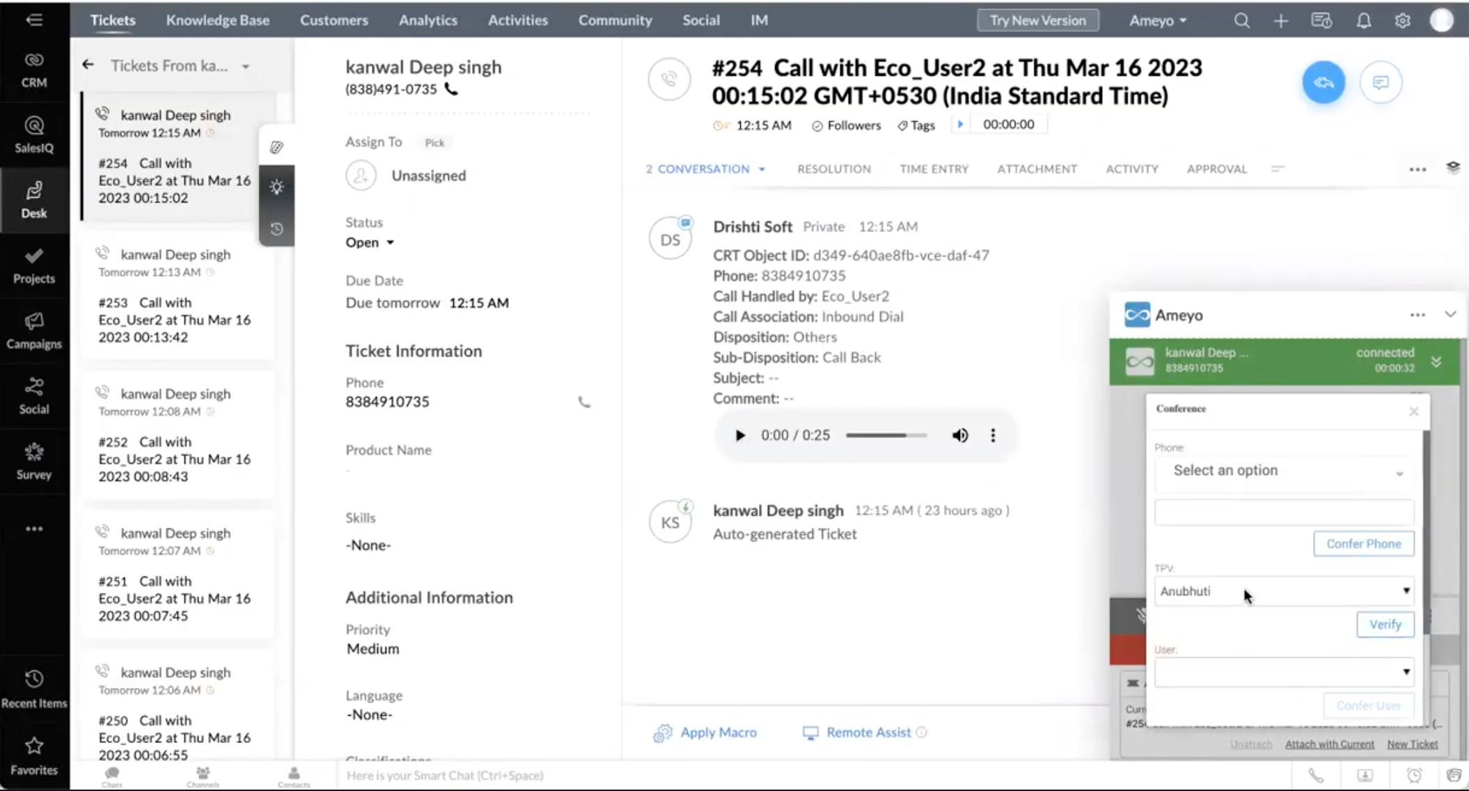The height and width of the screenshot is (791, 1469).
Task: Open the comment bubble button
Action: [1380, 82]
